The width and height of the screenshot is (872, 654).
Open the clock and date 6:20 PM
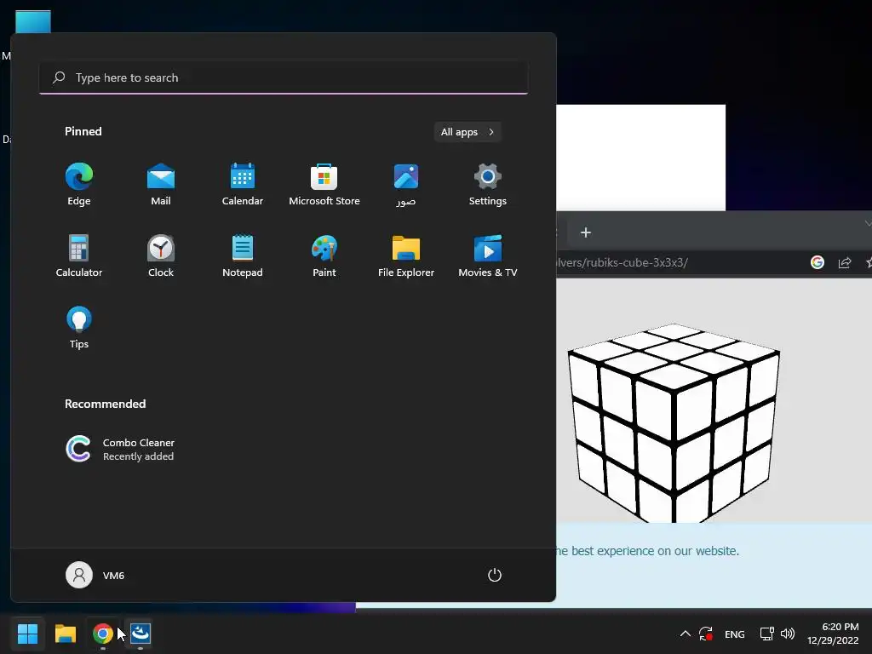coord(833,634)
